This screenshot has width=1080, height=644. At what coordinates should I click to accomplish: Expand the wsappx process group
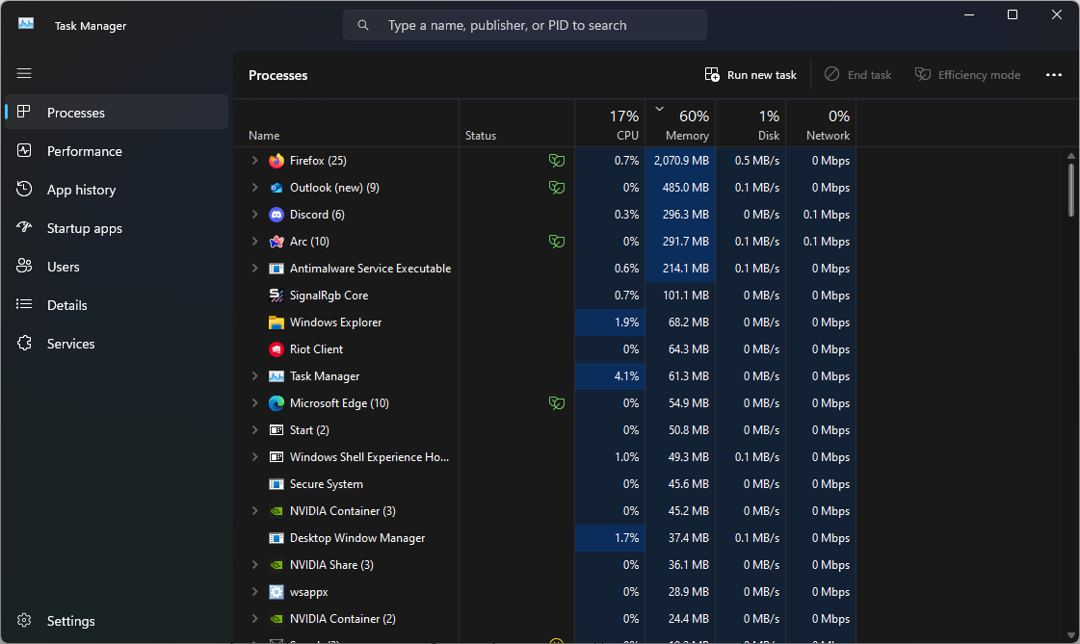(255, 592)
